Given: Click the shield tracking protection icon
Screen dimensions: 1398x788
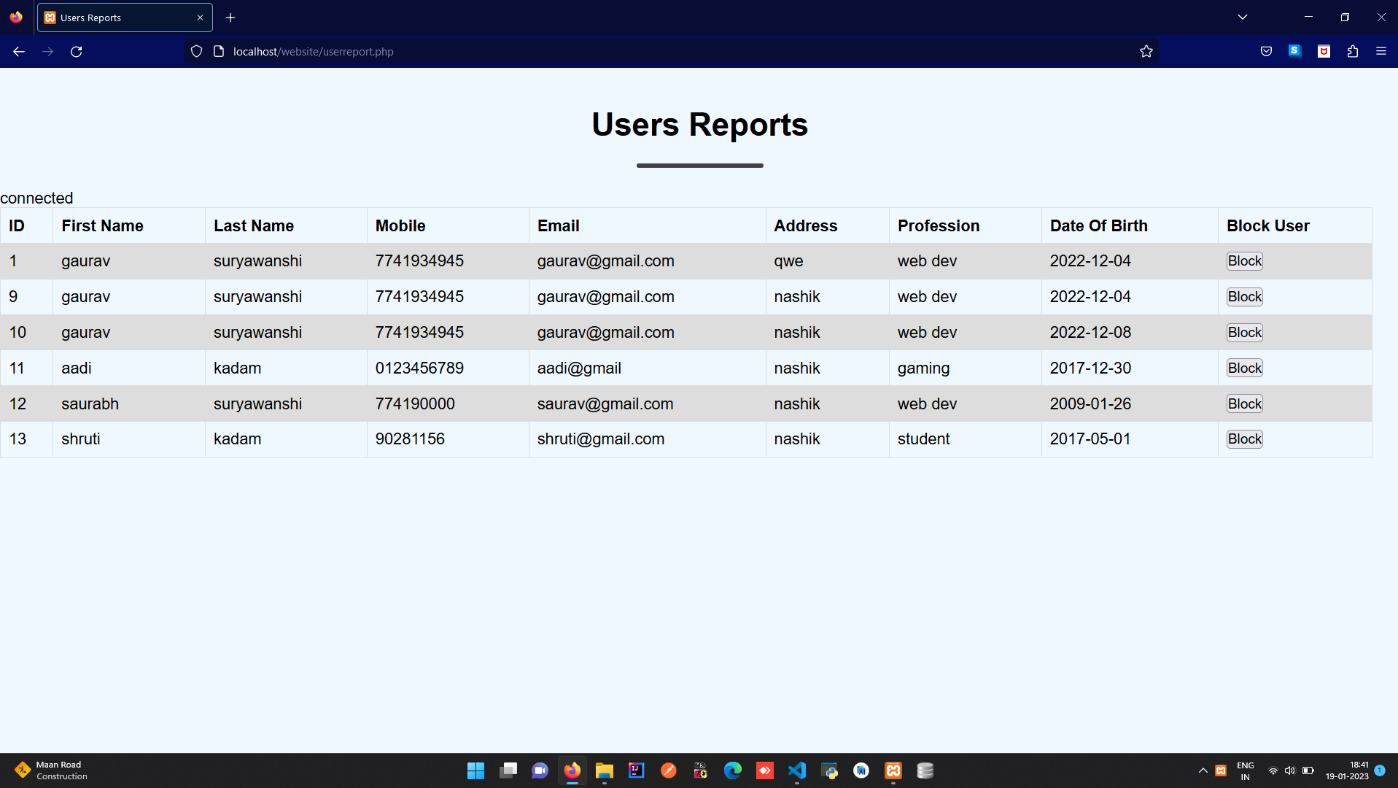Looking at the screenshot, I should pyautogui.click(x=195, y=51).
